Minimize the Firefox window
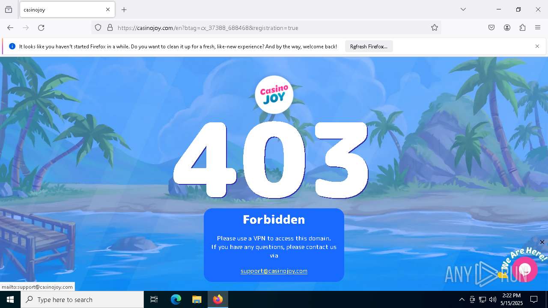 (x=499, y=9)
